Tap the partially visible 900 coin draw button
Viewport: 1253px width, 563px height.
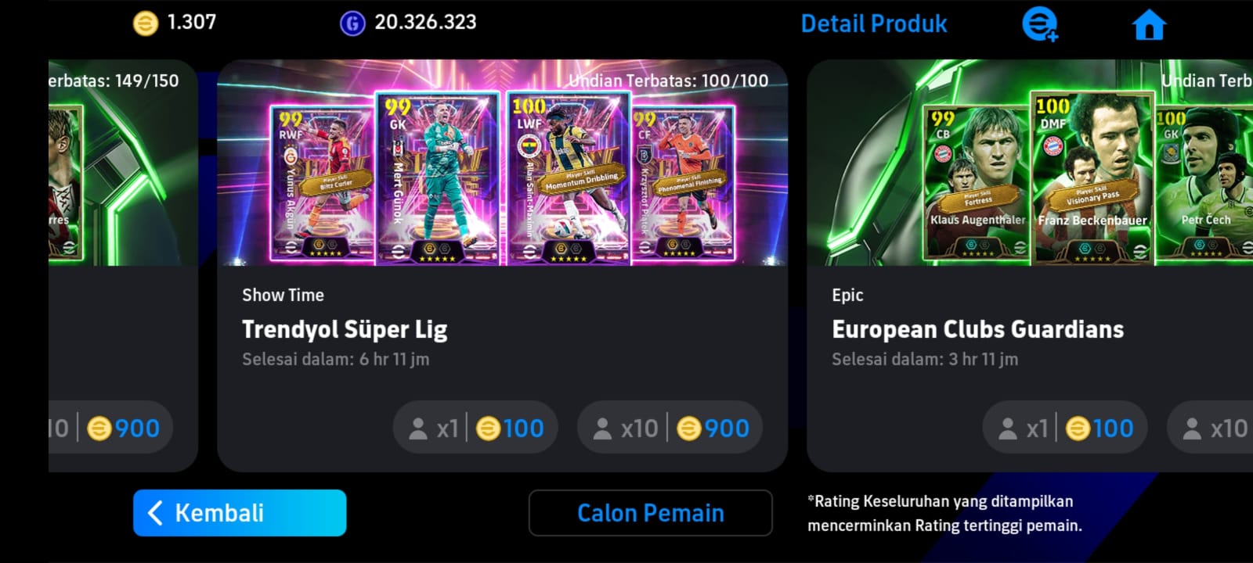point(110,428)
